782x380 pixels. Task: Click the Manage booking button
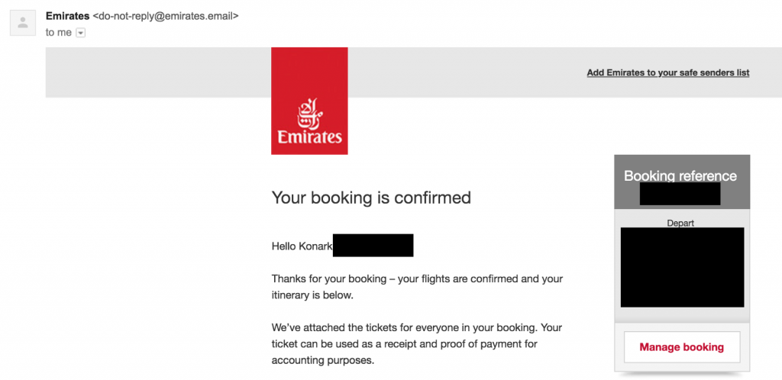682,347
